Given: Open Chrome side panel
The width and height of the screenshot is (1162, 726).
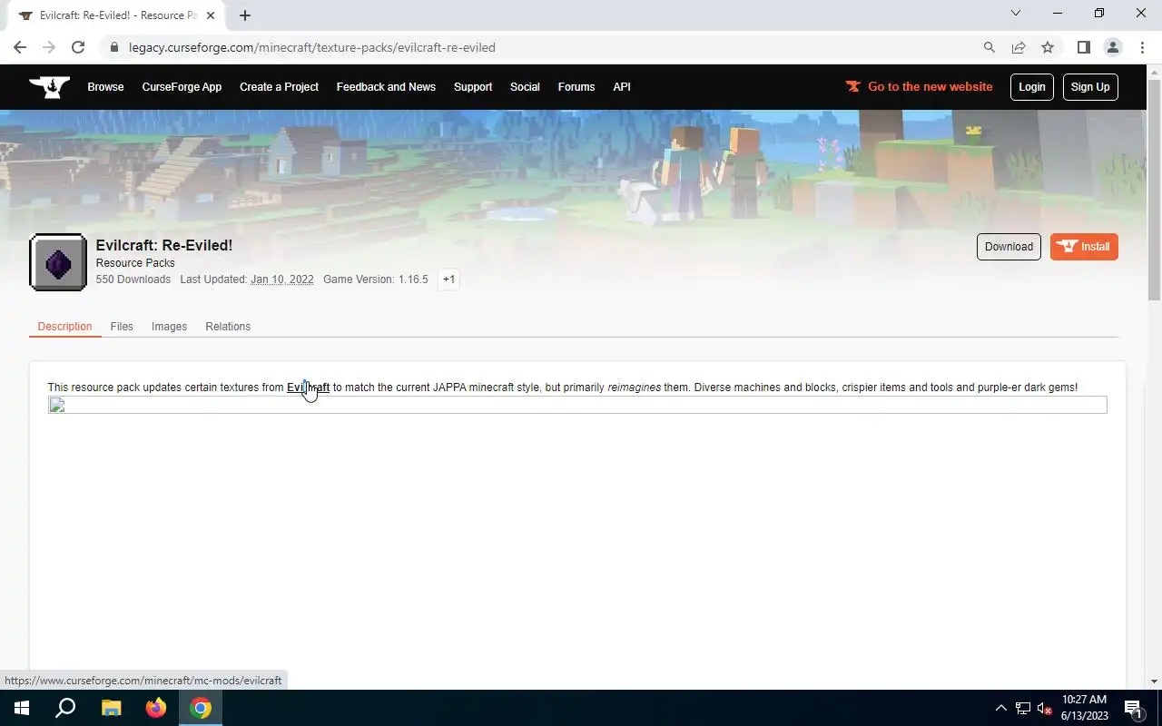Looking at the screenshot, I should point(1083,47).
